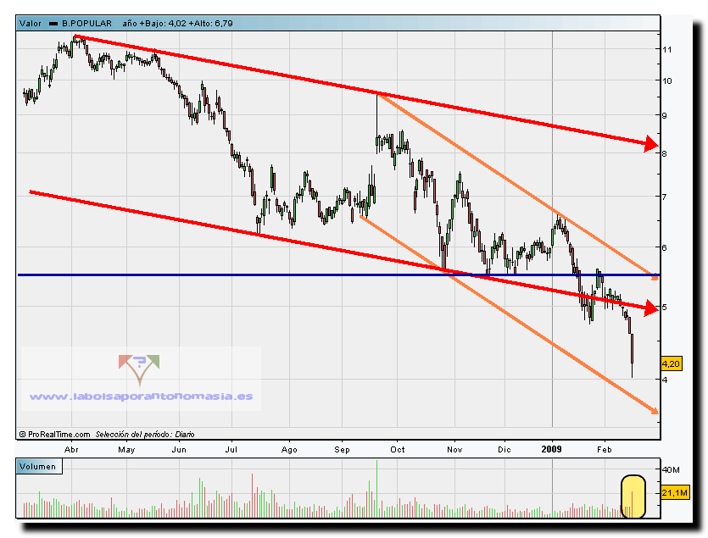Click the yellow 4,20 price label

tap(671, 363)
